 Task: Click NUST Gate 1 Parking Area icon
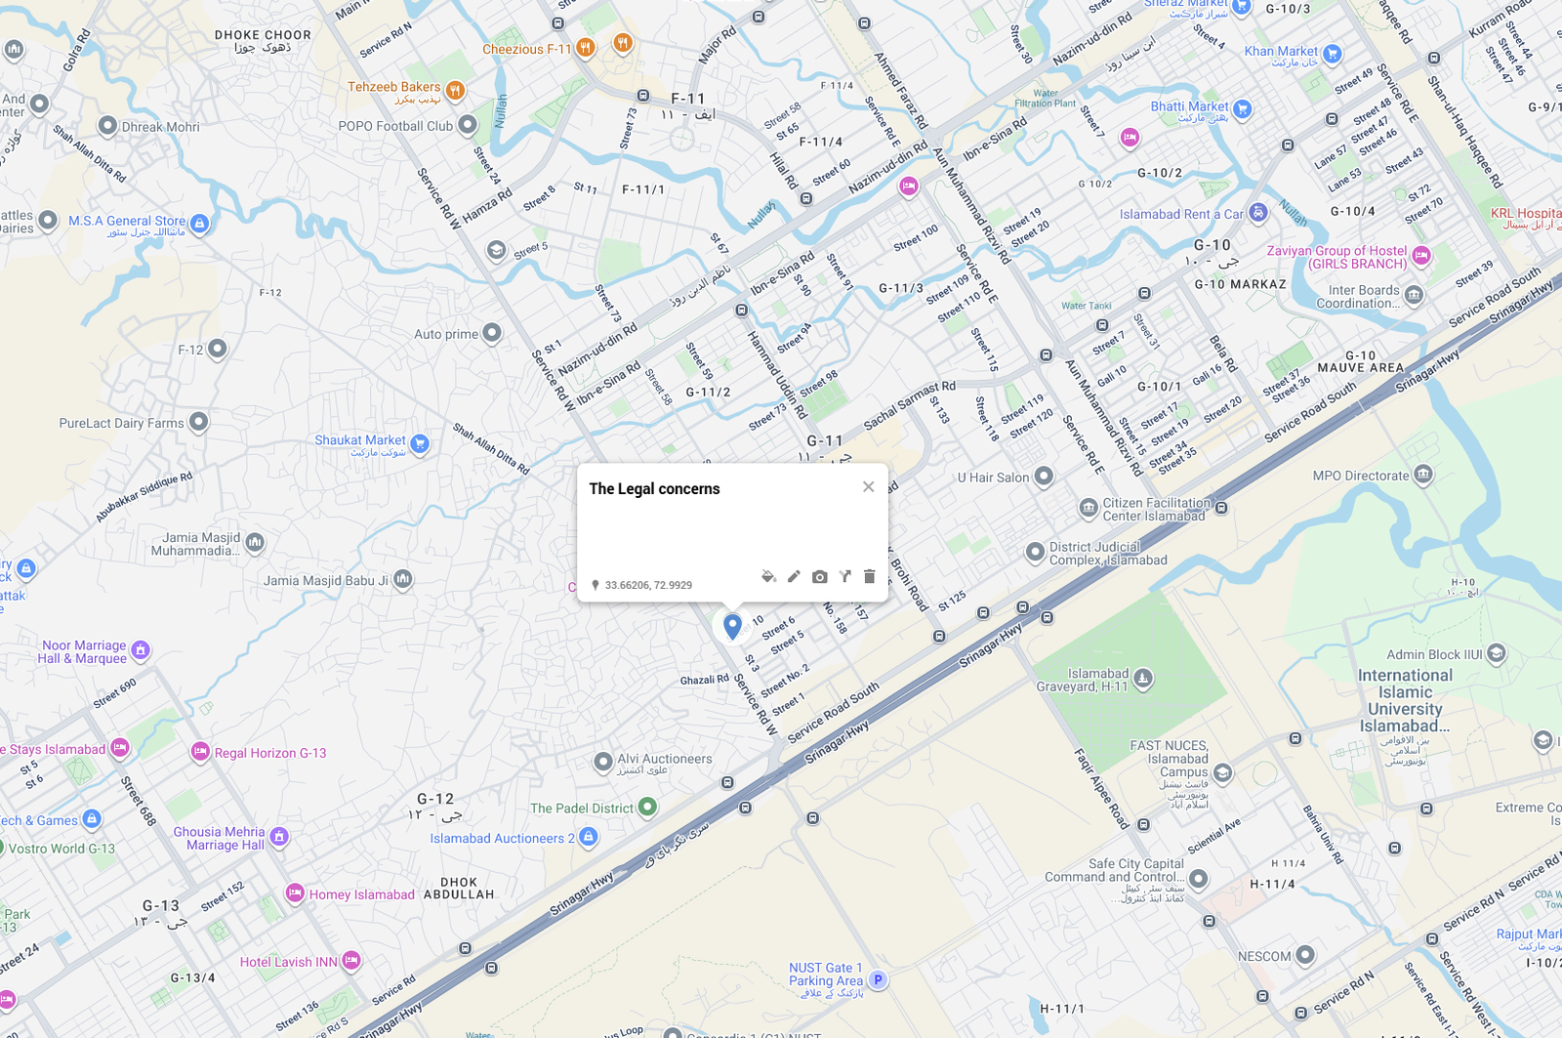[x=878, y=979]
